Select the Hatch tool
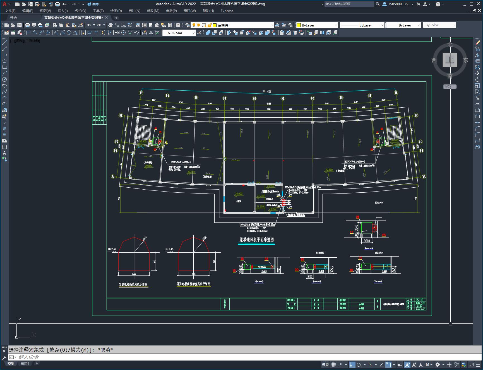483x370 pixels. [x=4, y=129]
